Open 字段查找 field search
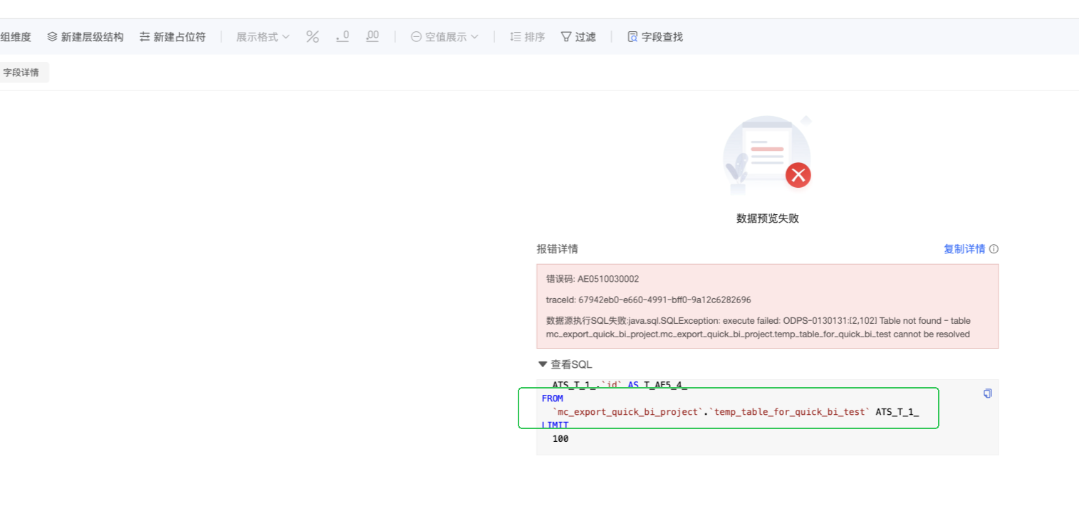Image resolution: width=1079 pixels, height=523 pixels. click(655, 37)
